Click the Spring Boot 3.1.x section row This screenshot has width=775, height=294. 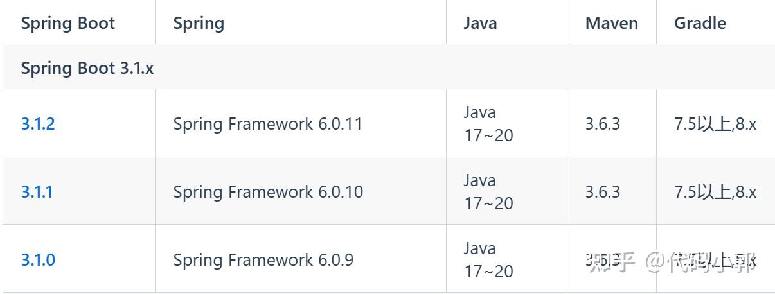pos(87,67)
